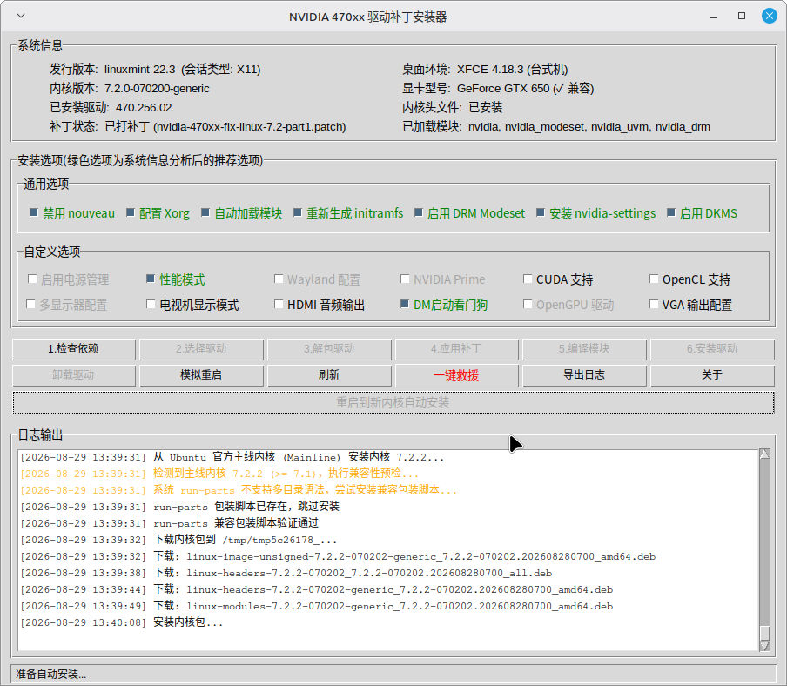The image size is (787, 686).
Task: Start the red 一键救援 rescue button
Action: click(x=457, y=375)
